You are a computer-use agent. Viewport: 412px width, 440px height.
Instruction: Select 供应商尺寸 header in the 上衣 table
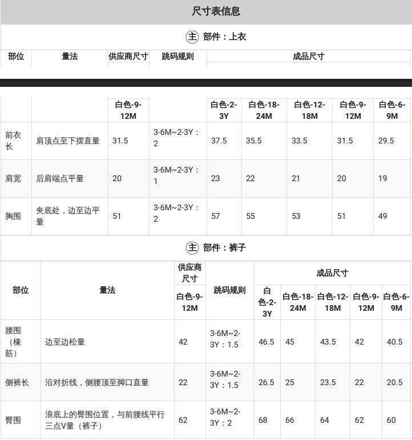click(128, 57)
